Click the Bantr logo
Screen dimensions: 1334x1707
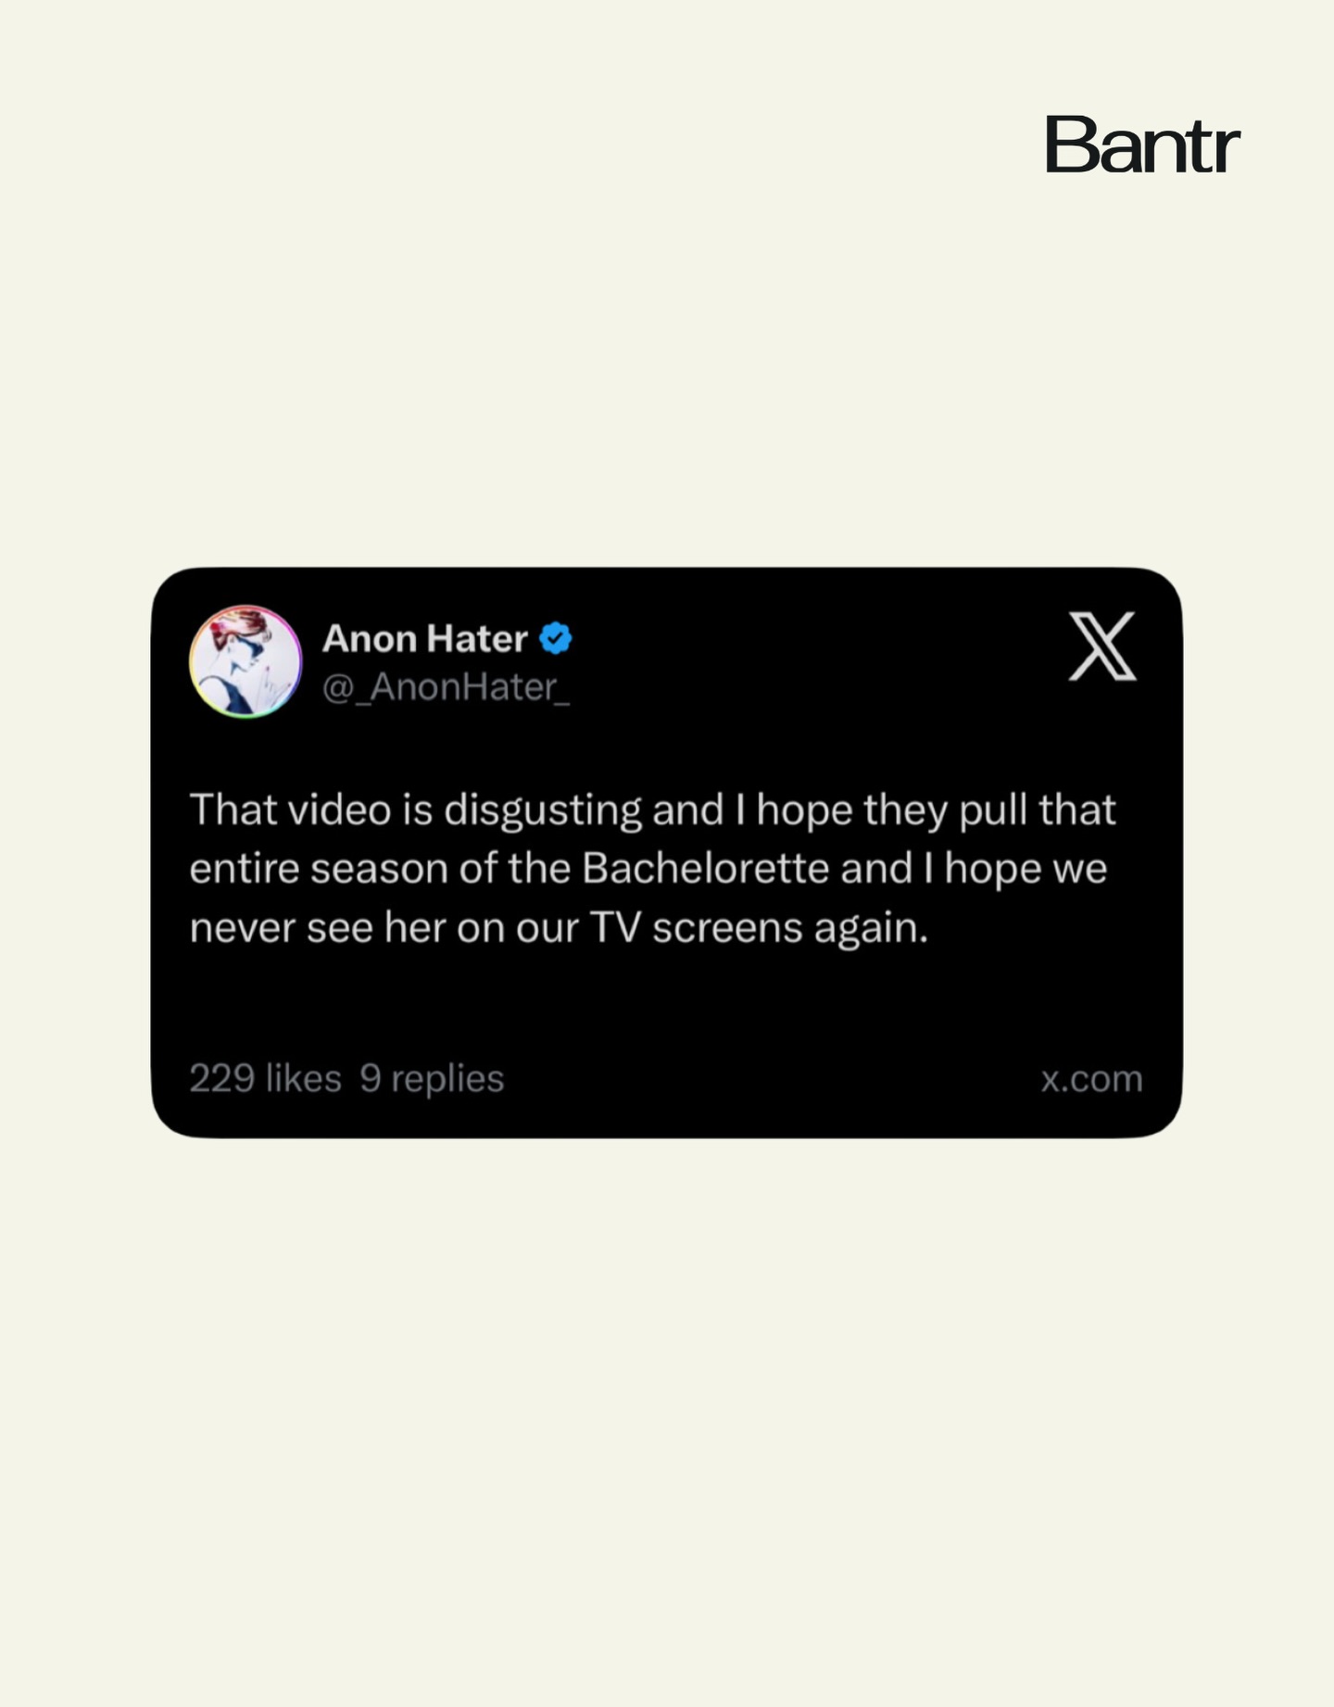(1142, 144)
